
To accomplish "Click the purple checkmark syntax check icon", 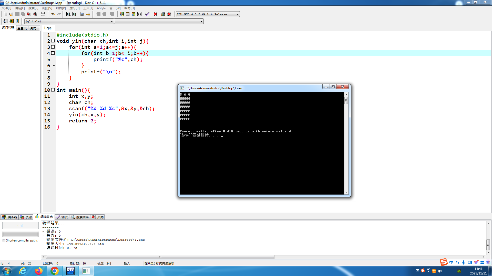I will click(147, 14).
